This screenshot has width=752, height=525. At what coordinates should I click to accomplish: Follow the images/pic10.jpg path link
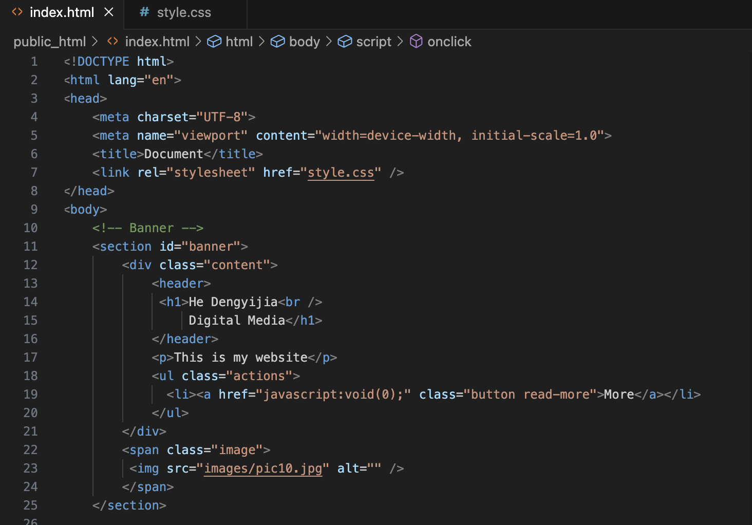pos(263,468)
